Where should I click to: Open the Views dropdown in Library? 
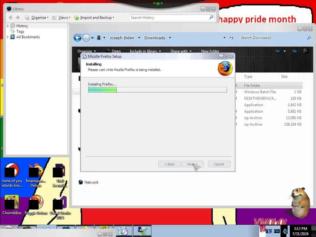tap(61, 18)
